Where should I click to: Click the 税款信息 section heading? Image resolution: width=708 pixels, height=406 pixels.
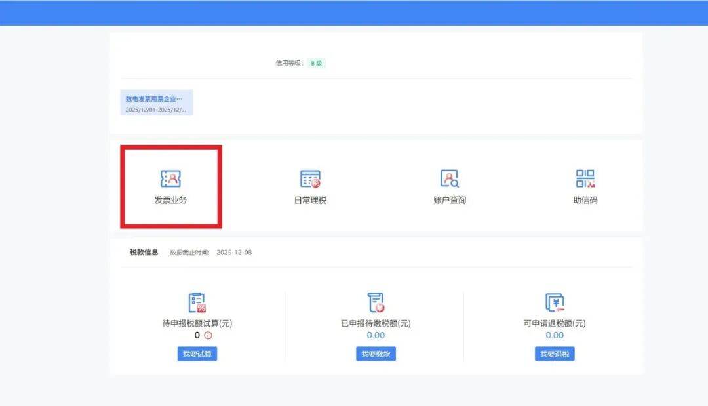[144, 252]
